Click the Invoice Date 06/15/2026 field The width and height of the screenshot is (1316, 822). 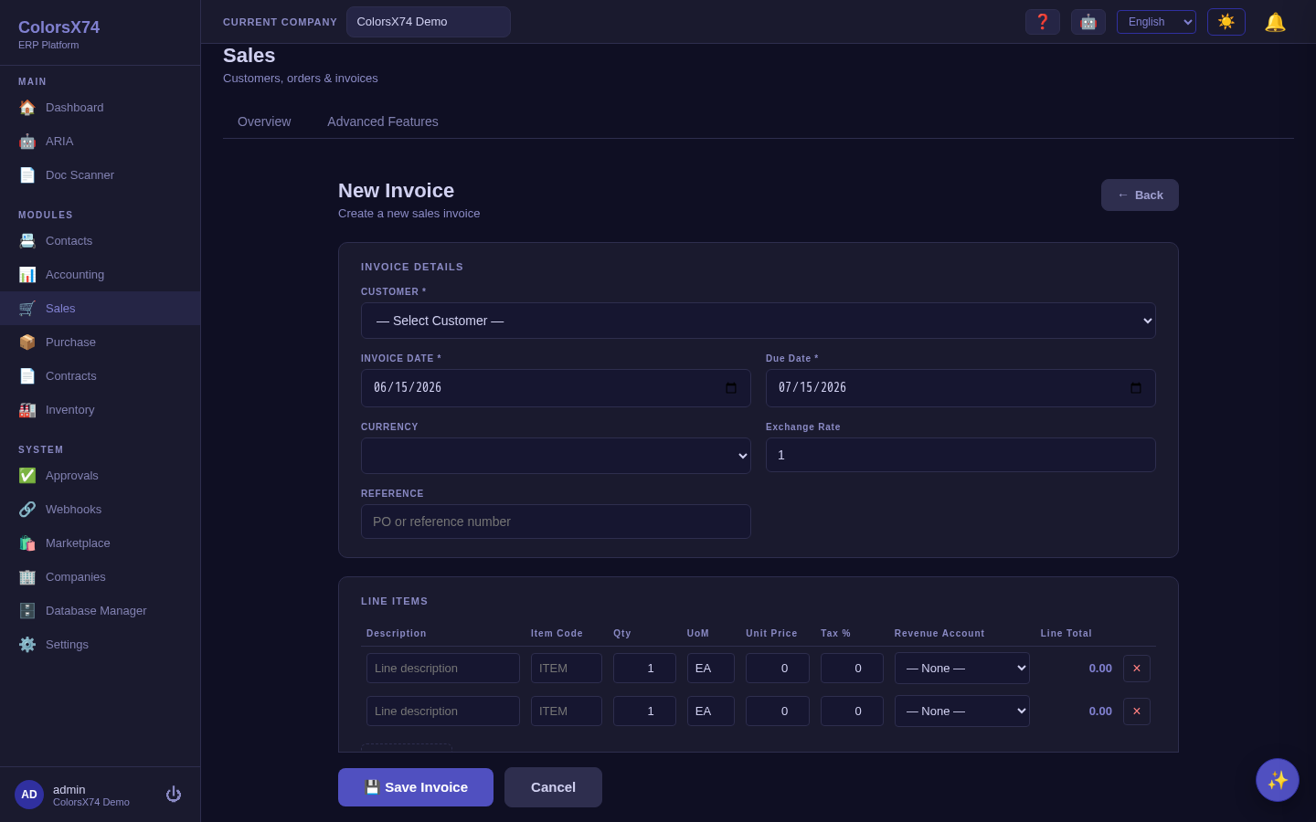(556, 388)
